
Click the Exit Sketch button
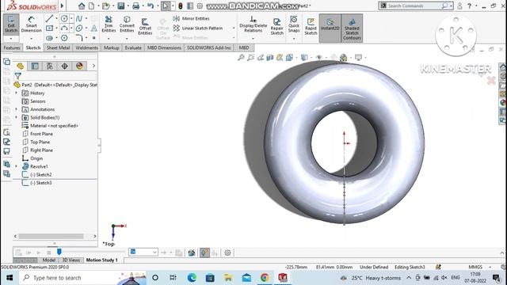pyautogui.click(x=11, y=24)
